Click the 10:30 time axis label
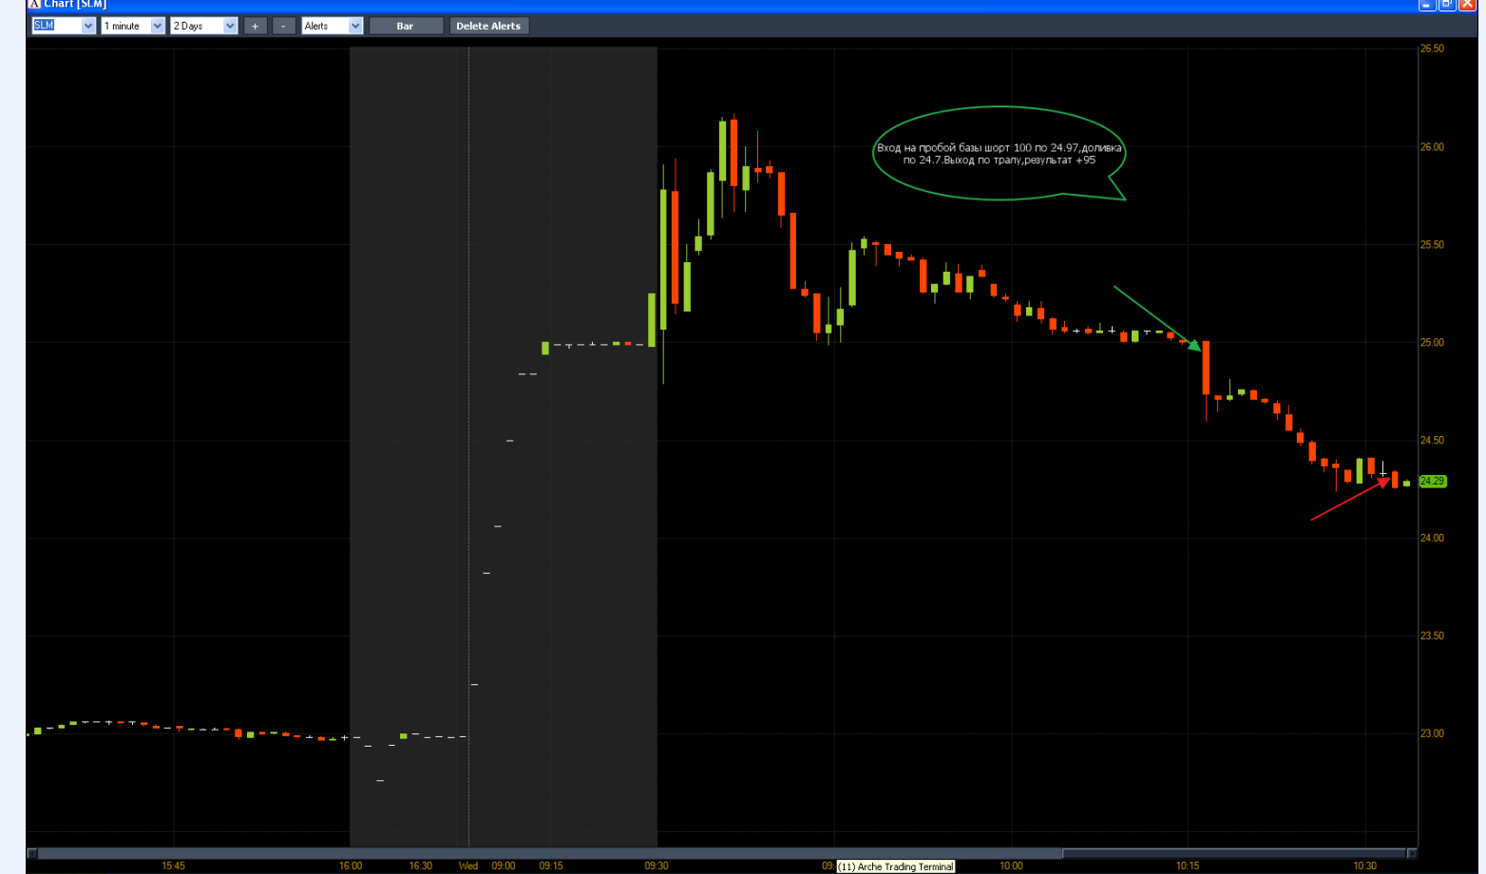This screenshot has height=874, width=1486. 1364,865
